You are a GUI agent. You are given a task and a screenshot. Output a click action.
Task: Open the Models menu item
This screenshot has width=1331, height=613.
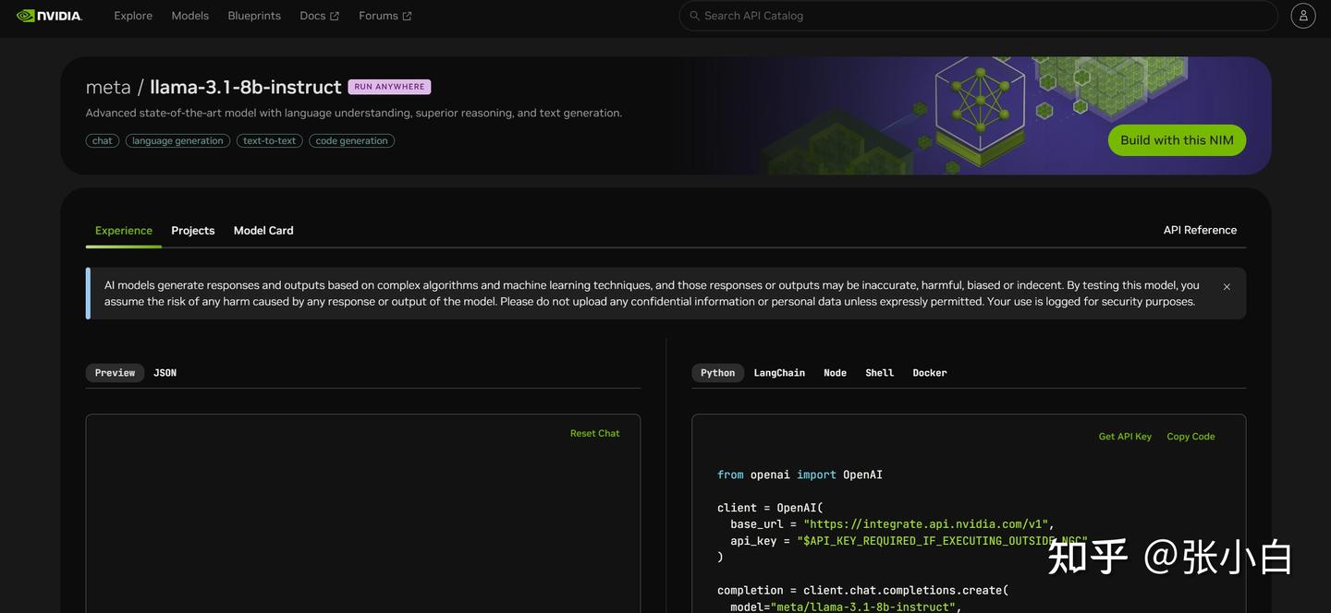click(190, 16)
